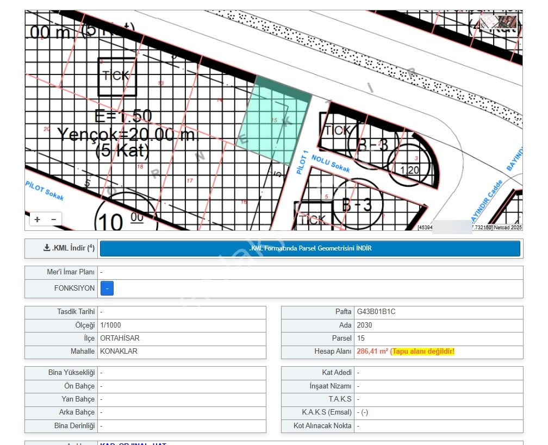Select the ORTAHİSAR district value
This screenshot has width=548, height=445.
pyautogui.click(x=120, y=338)
